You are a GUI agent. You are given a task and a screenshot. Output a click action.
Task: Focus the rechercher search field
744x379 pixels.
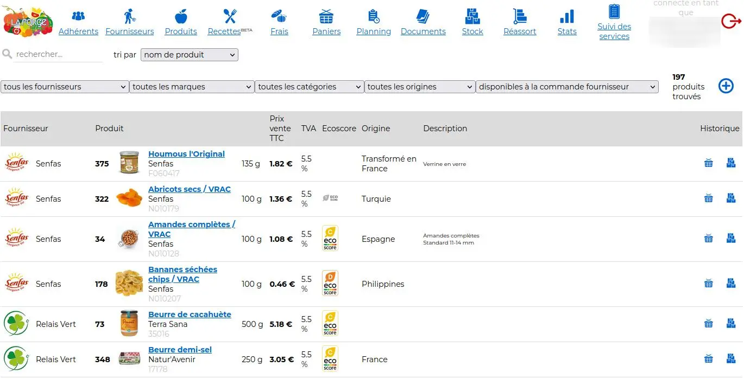click(x=59, y=54)
